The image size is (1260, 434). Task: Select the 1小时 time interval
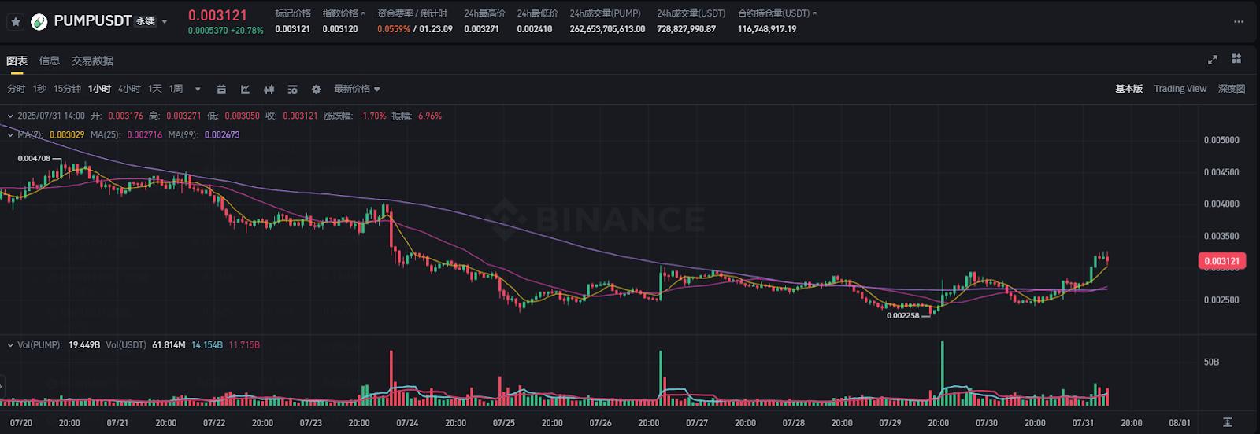point(99,89)
